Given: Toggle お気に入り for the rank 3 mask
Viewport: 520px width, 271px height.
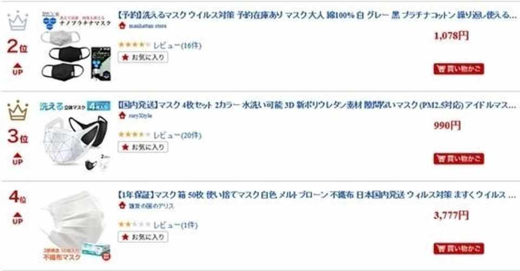Looking at the screenshot, I should click(143, 147).
